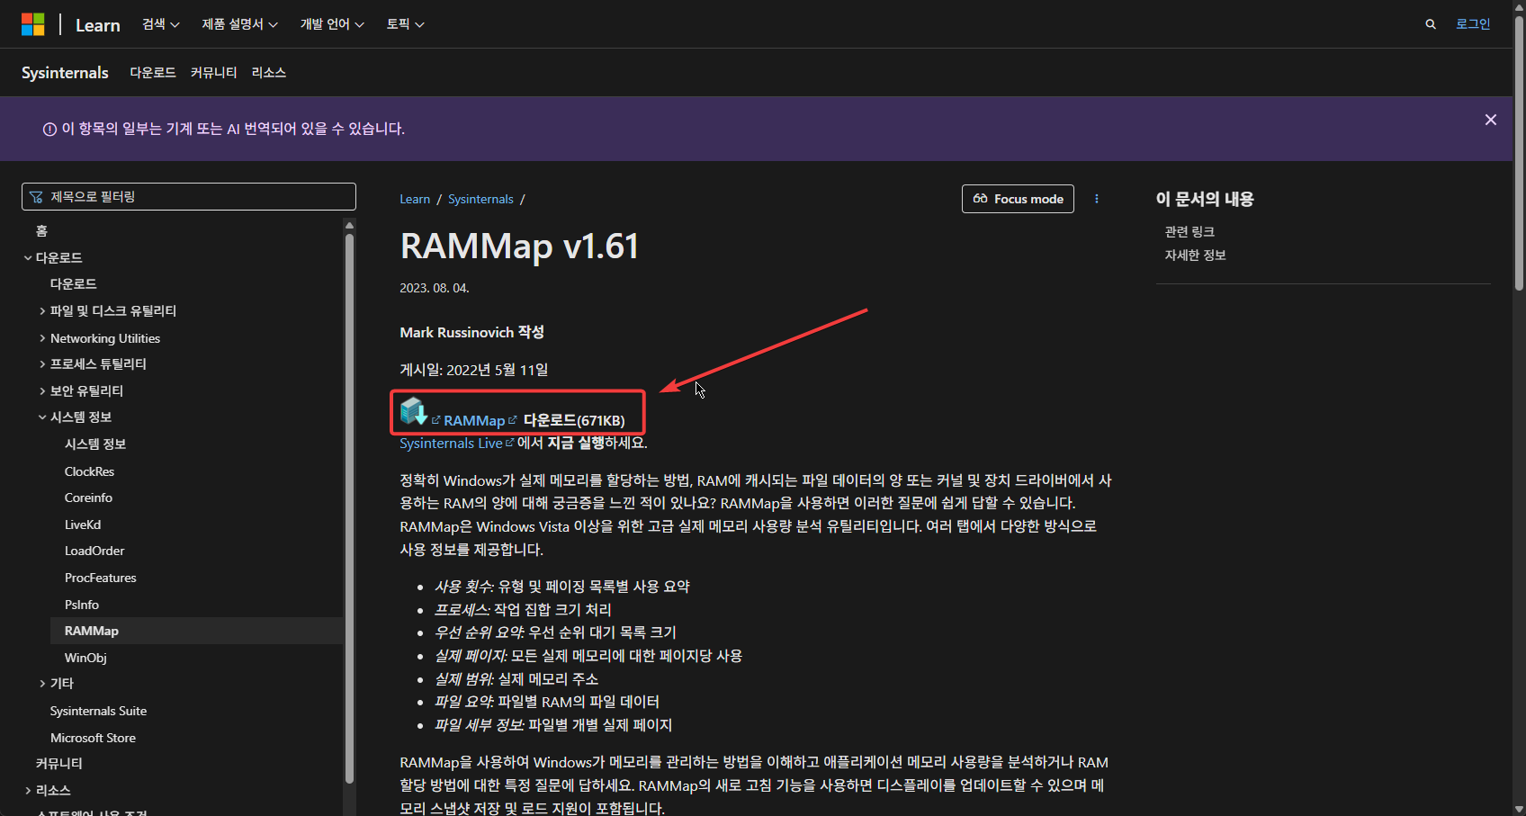Open the 다운로드 tab in Sysinternals bar
The height and width of the screenshot is (816, 1526).
[x=153, y=73]
